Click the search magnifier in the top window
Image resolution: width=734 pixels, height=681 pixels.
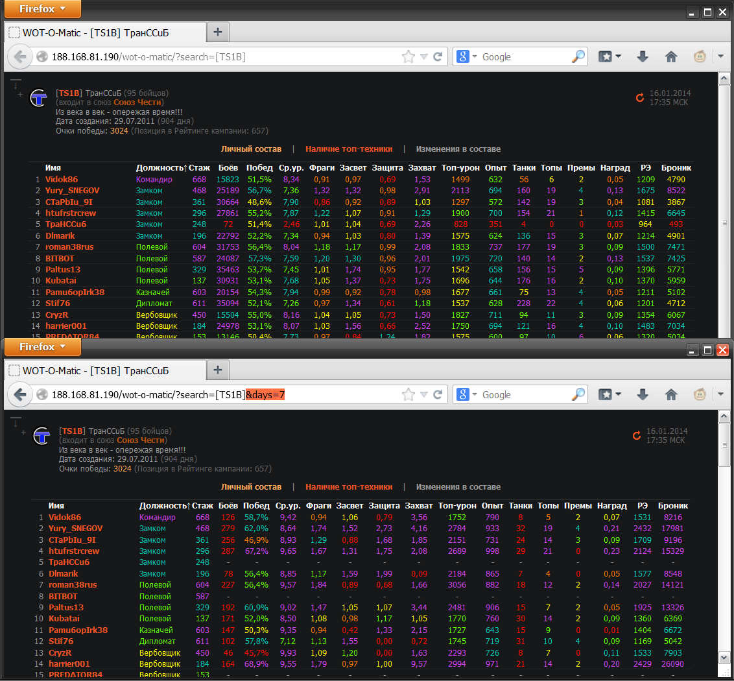[578, 57]
